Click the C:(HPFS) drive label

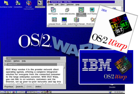pos(21,92)
